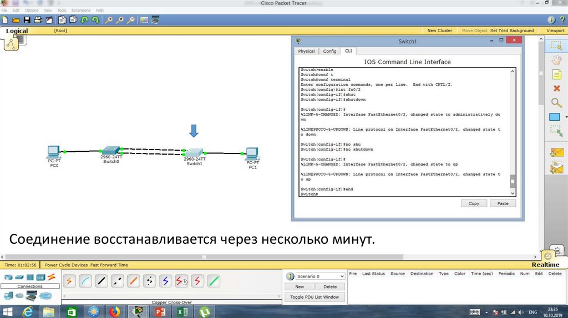Click the Zoom Reset magnifier icon

[120, 20]
